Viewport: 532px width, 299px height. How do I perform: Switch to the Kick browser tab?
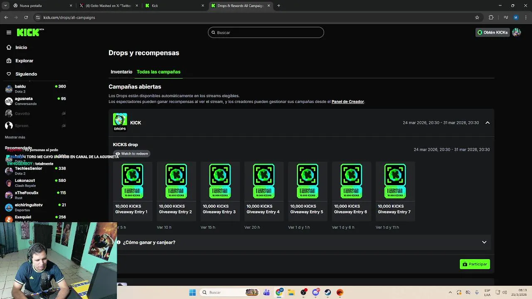tap(175, 6)
